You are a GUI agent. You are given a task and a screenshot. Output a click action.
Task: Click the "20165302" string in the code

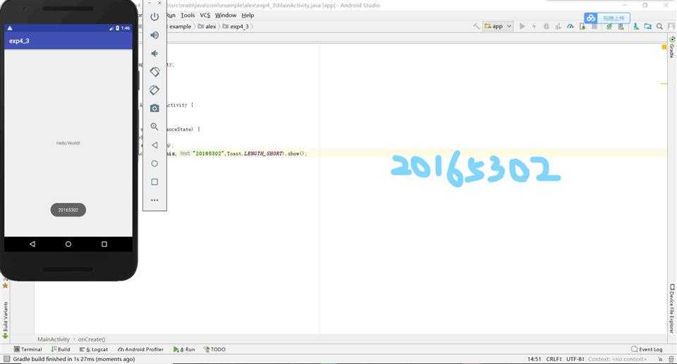209,153
